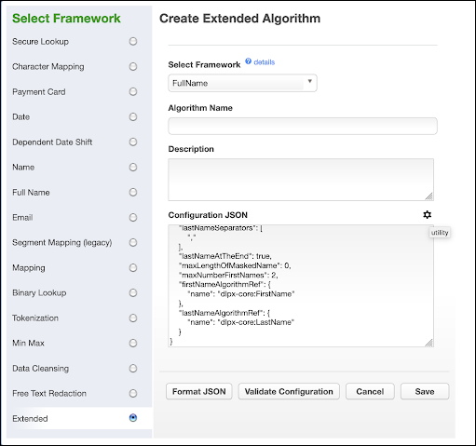Click the utility gear icon above Configuration JSON

point(428,214)
